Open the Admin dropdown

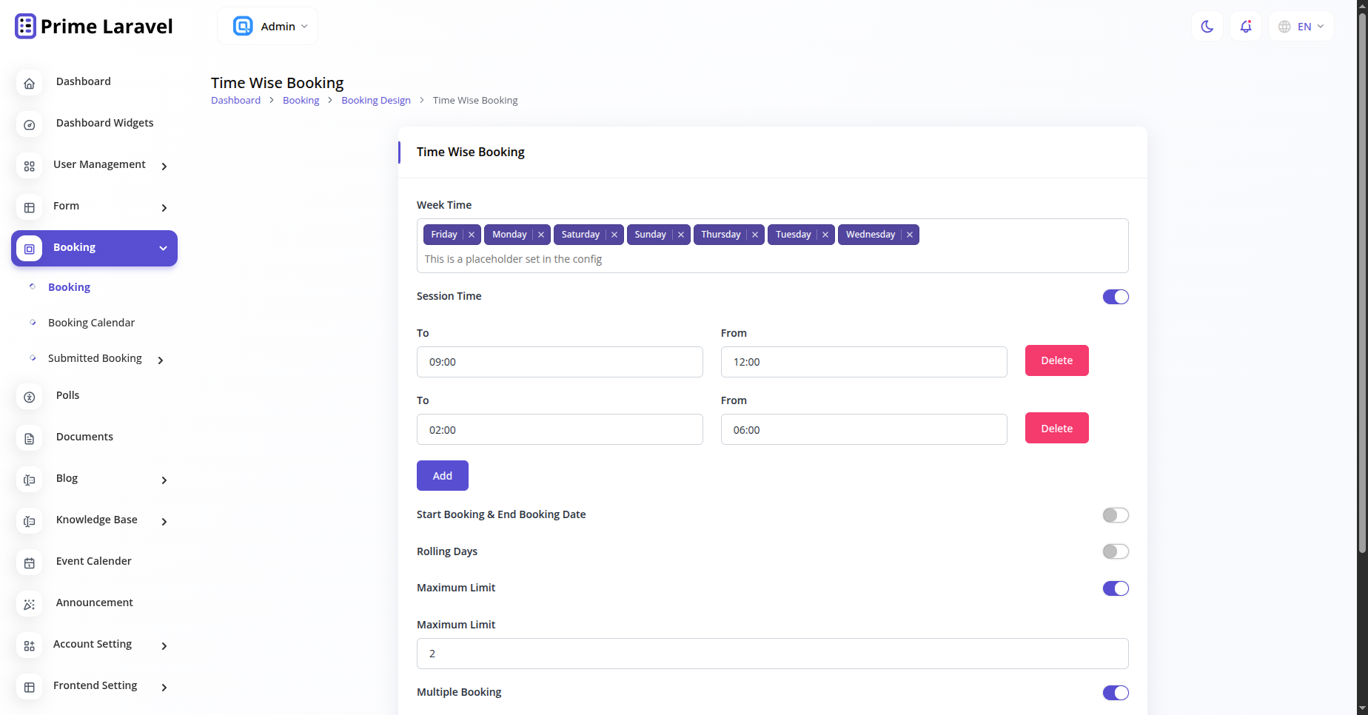[x=268, y=27]
